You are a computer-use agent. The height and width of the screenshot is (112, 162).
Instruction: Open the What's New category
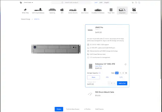pyautogui.click(x=25, y=11)
